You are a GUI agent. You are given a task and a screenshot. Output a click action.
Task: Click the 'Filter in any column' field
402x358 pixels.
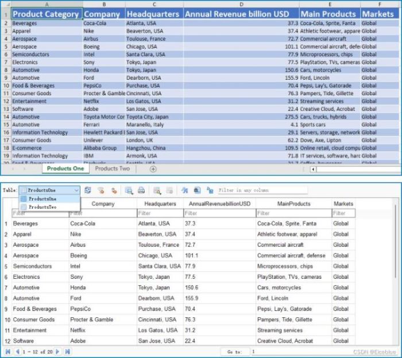(x=262, y=190)
